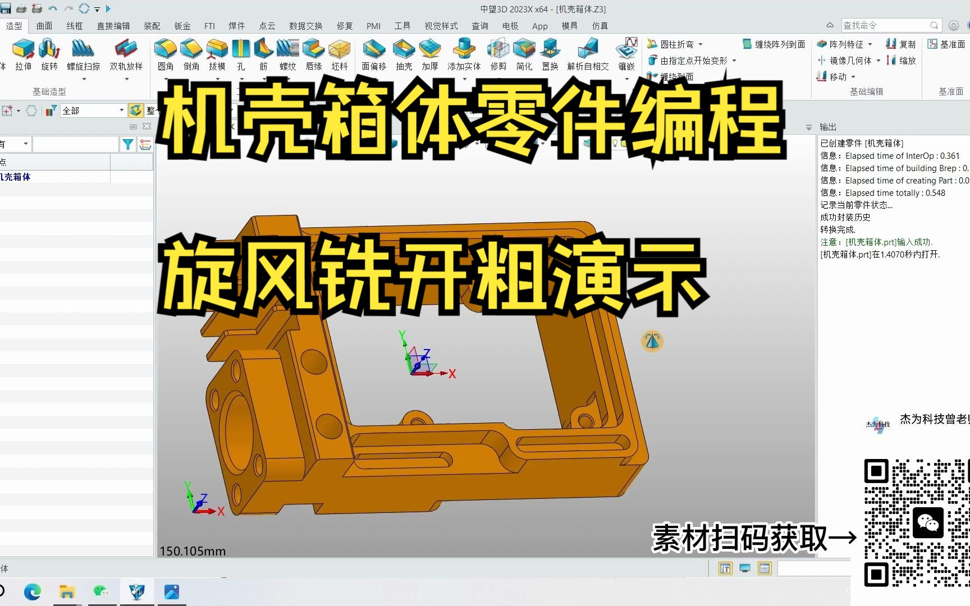The width and height of the screenshot is (970, 606).
Task: Select the 孔 hole tool
Action: click(x=241, y=54)
